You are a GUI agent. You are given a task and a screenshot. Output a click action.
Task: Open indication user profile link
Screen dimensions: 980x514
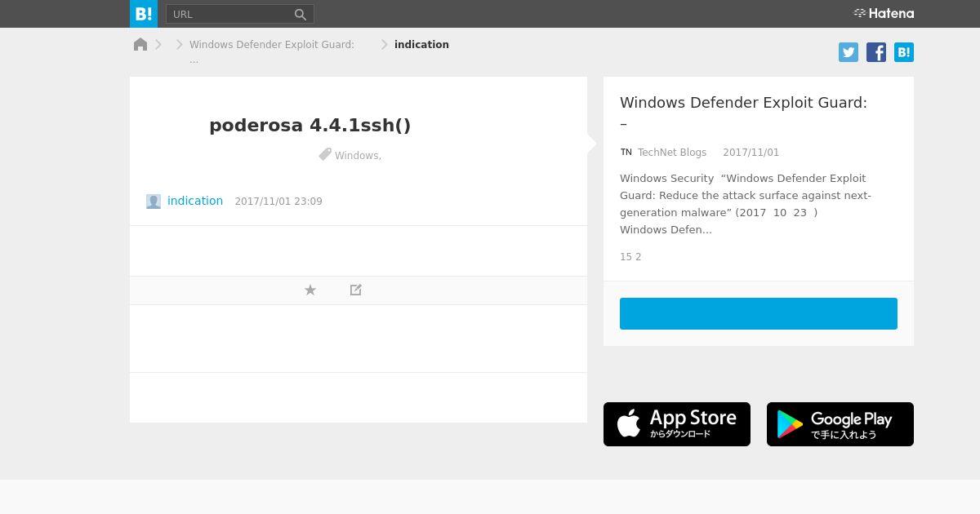(x=195, y=201)
